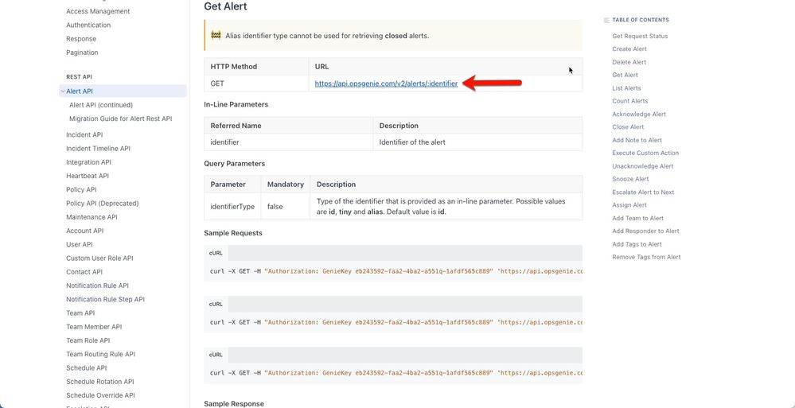Jump to Close Alert section

628,127
